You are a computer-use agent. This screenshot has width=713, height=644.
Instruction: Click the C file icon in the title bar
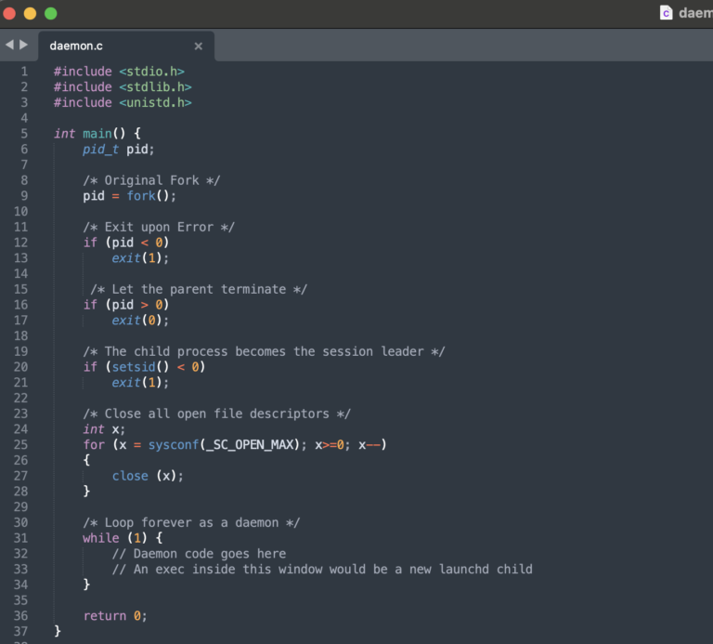(666, 13)
